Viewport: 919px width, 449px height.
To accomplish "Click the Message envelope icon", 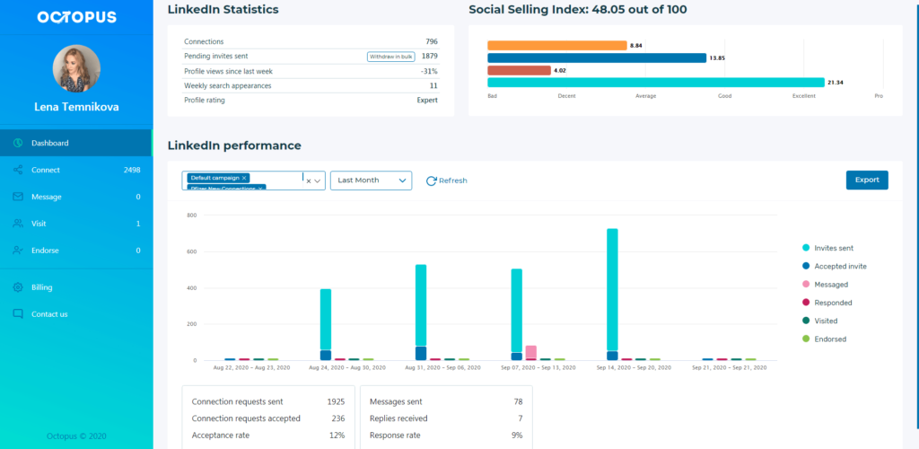I will (x=18, y=197).
